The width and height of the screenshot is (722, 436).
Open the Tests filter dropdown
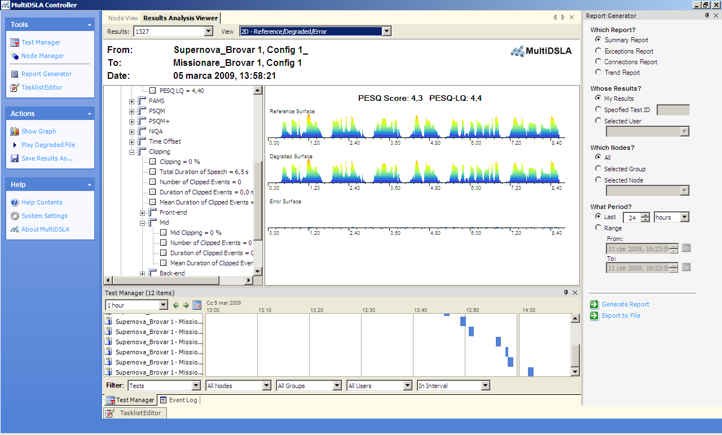point(196,386)
